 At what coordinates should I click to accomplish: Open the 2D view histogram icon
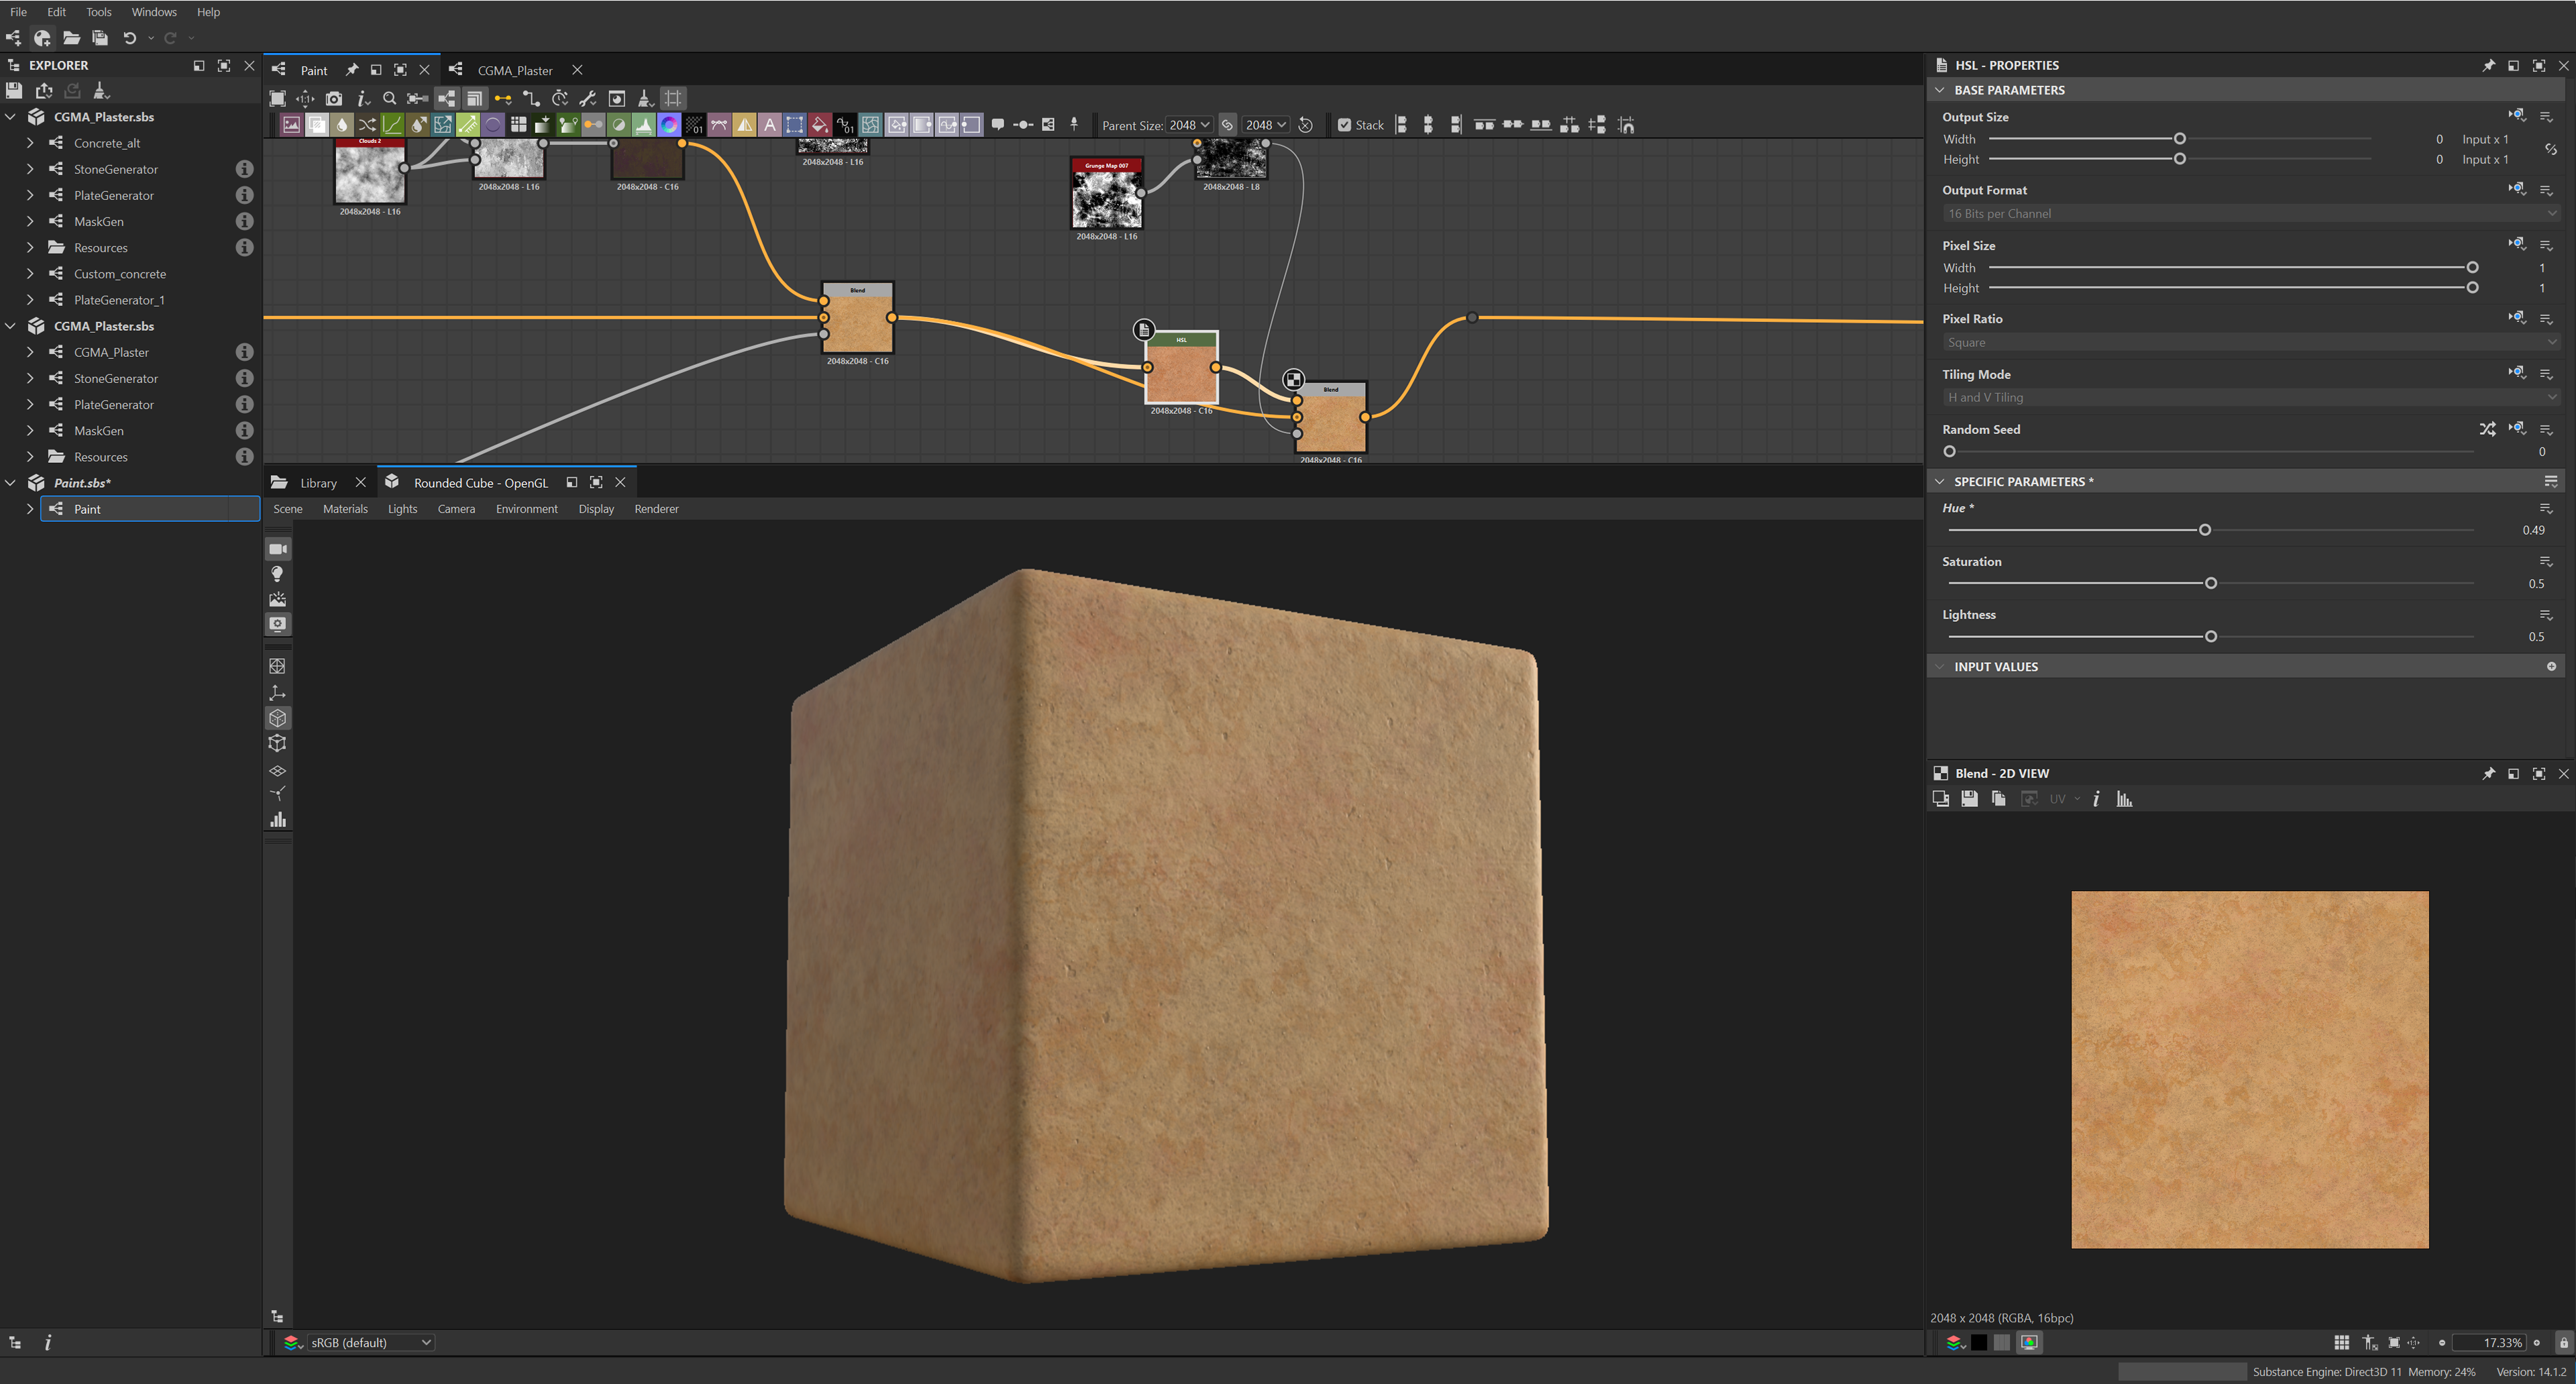pos(2124,799)
